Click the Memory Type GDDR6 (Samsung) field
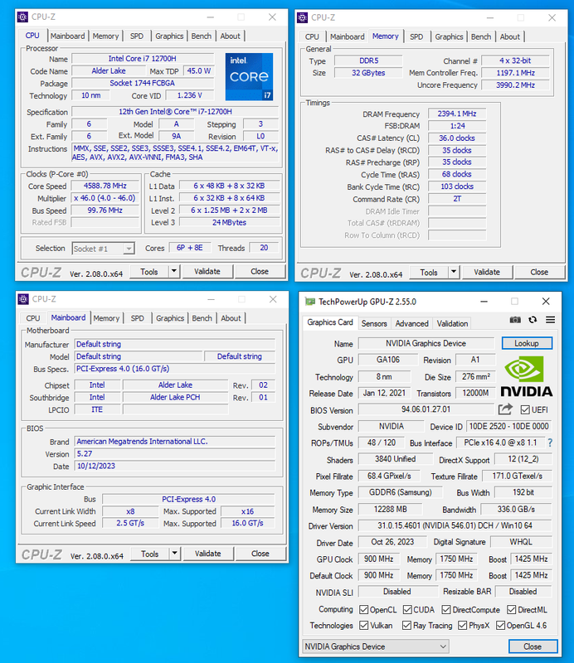574x663 pixels. click(401, 492)
